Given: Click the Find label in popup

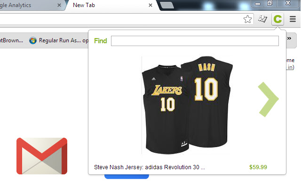Looking at the screenshot, I should pyautogui.click(x=100, y=41).
